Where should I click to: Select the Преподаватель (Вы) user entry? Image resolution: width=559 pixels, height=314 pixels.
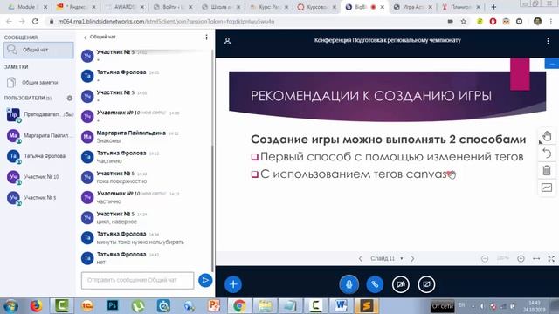coord(38,114)
